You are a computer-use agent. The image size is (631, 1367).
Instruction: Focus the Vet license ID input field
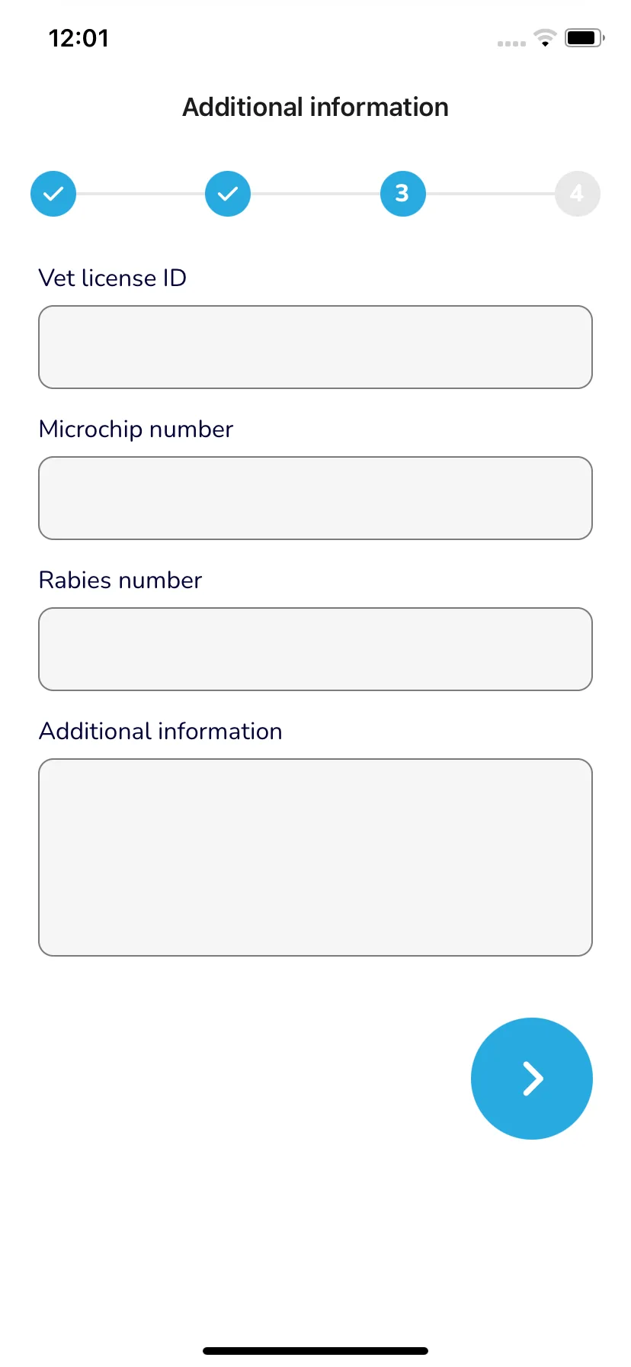(315, 347)
